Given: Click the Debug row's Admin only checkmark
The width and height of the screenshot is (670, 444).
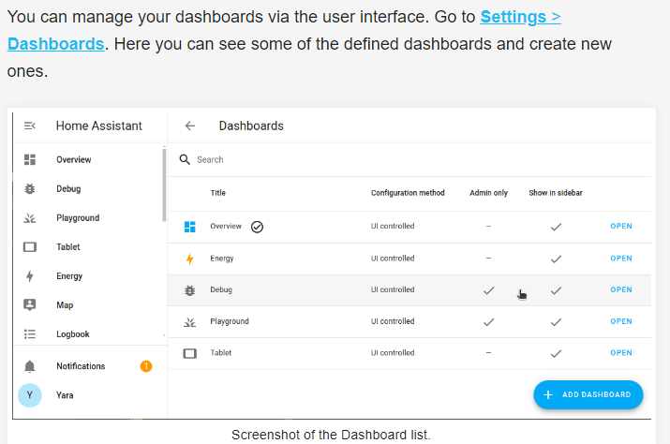Looking at the screenshot, I should coord(489,290).
